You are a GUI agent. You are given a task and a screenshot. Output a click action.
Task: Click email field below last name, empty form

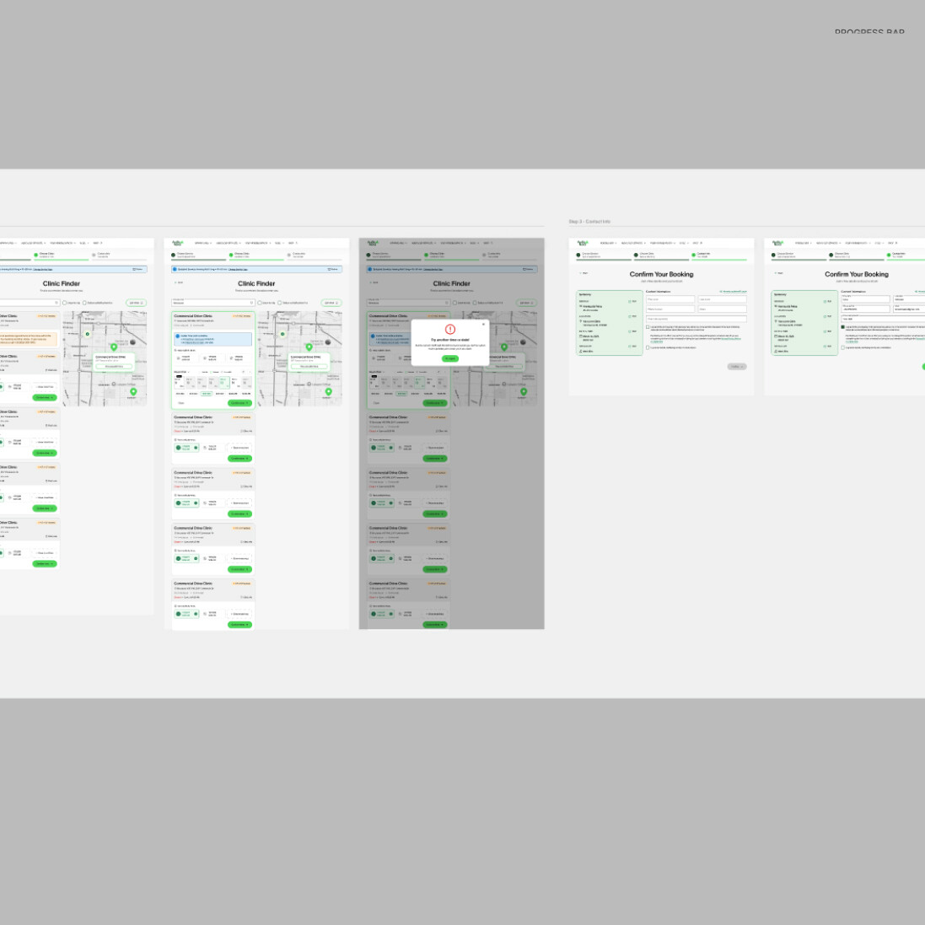722,309
